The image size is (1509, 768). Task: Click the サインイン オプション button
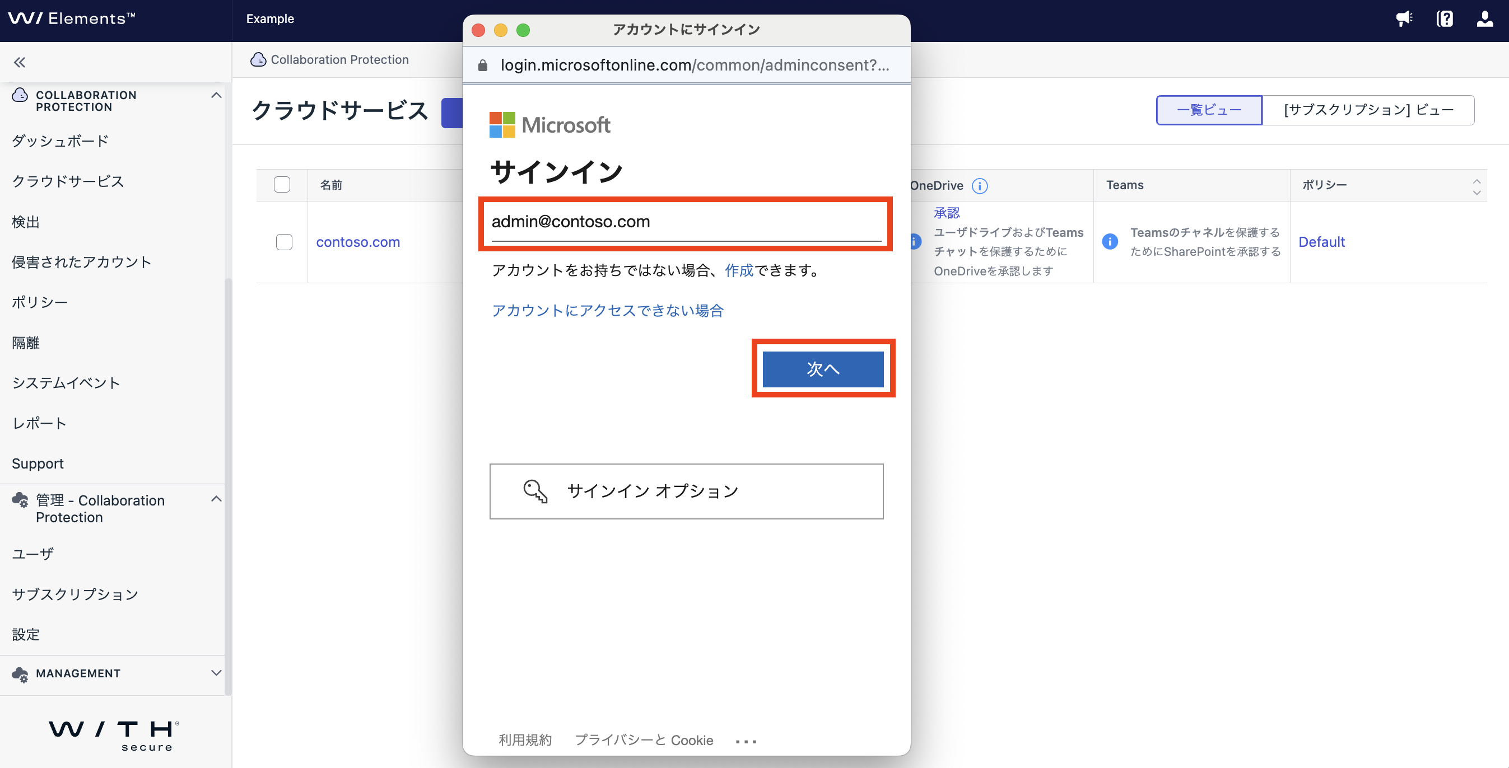[x=687, y=491]
